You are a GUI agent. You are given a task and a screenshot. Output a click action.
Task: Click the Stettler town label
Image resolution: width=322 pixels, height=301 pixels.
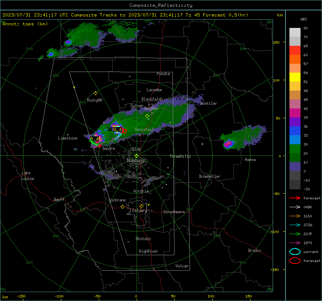coord(209,103)
